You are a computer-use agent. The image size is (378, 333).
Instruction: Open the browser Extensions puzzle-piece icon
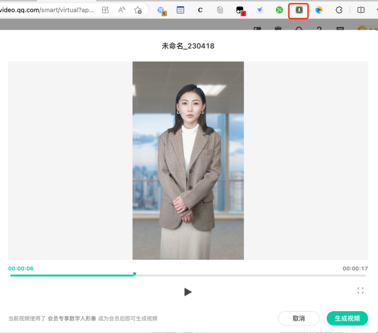point(339,10)
